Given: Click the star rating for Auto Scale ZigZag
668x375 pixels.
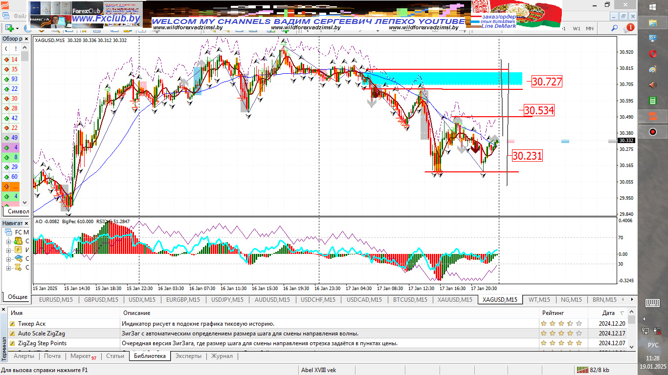Looking at the screenshot, I should click(x=561, y=333).
